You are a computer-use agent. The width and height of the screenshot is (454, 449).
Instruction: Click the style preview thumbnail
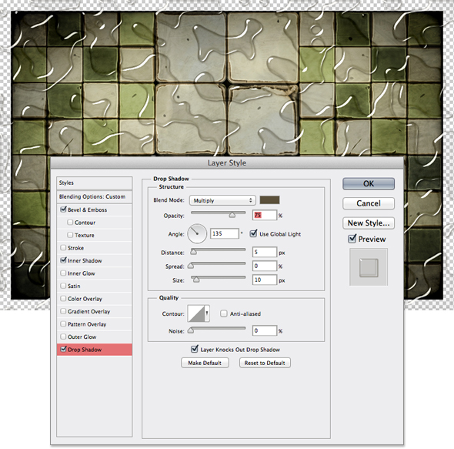pos(369,267)
